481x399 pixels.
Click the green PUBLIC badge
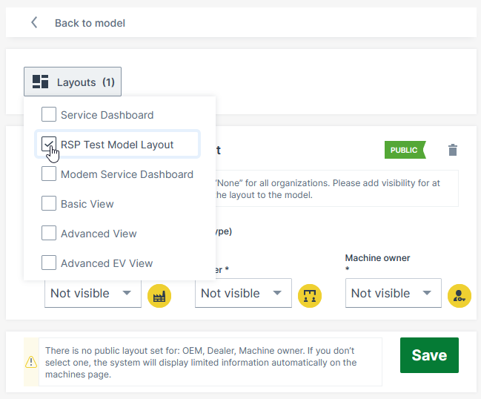click(x=405, y=150)
